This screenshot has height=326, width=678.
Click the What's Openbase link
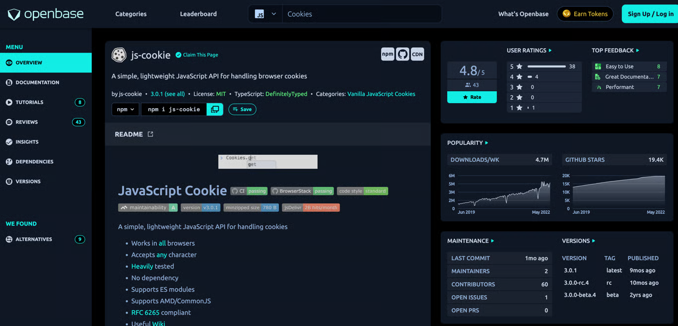[x=523, y=14]
